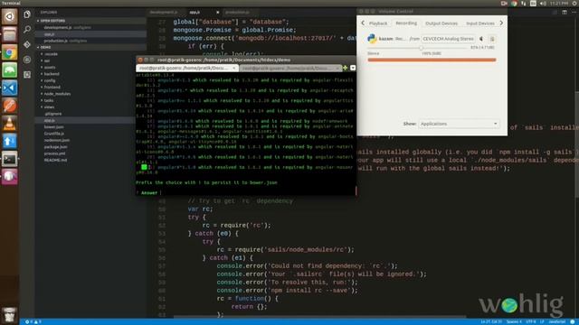Open Gruntfile.js in the Explorer
The image size is (579, 325).
[x=54, y=134]
